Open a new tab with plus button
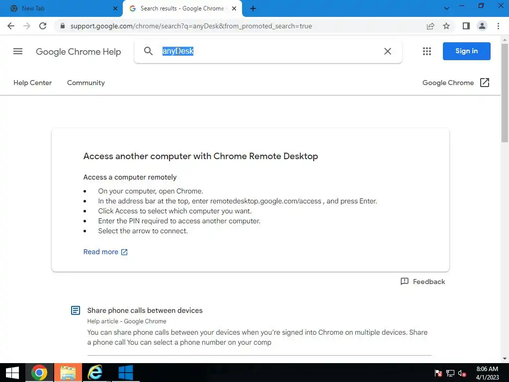This screenshot has height=382, width=509. (253, 9)
